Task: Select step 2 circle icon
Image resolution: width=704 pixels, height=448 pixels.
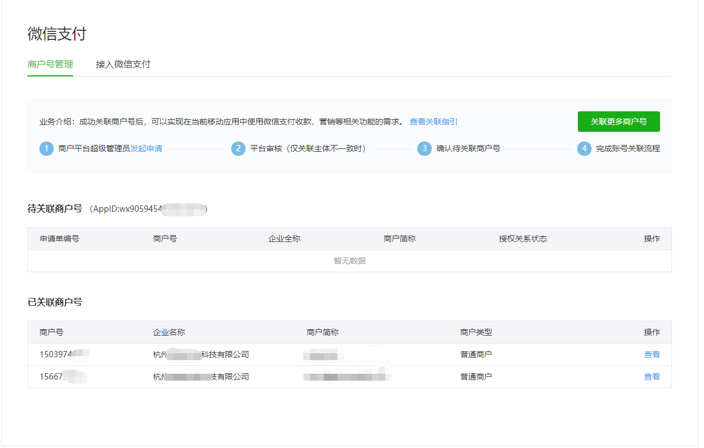Action: click(x=238, y=149)
